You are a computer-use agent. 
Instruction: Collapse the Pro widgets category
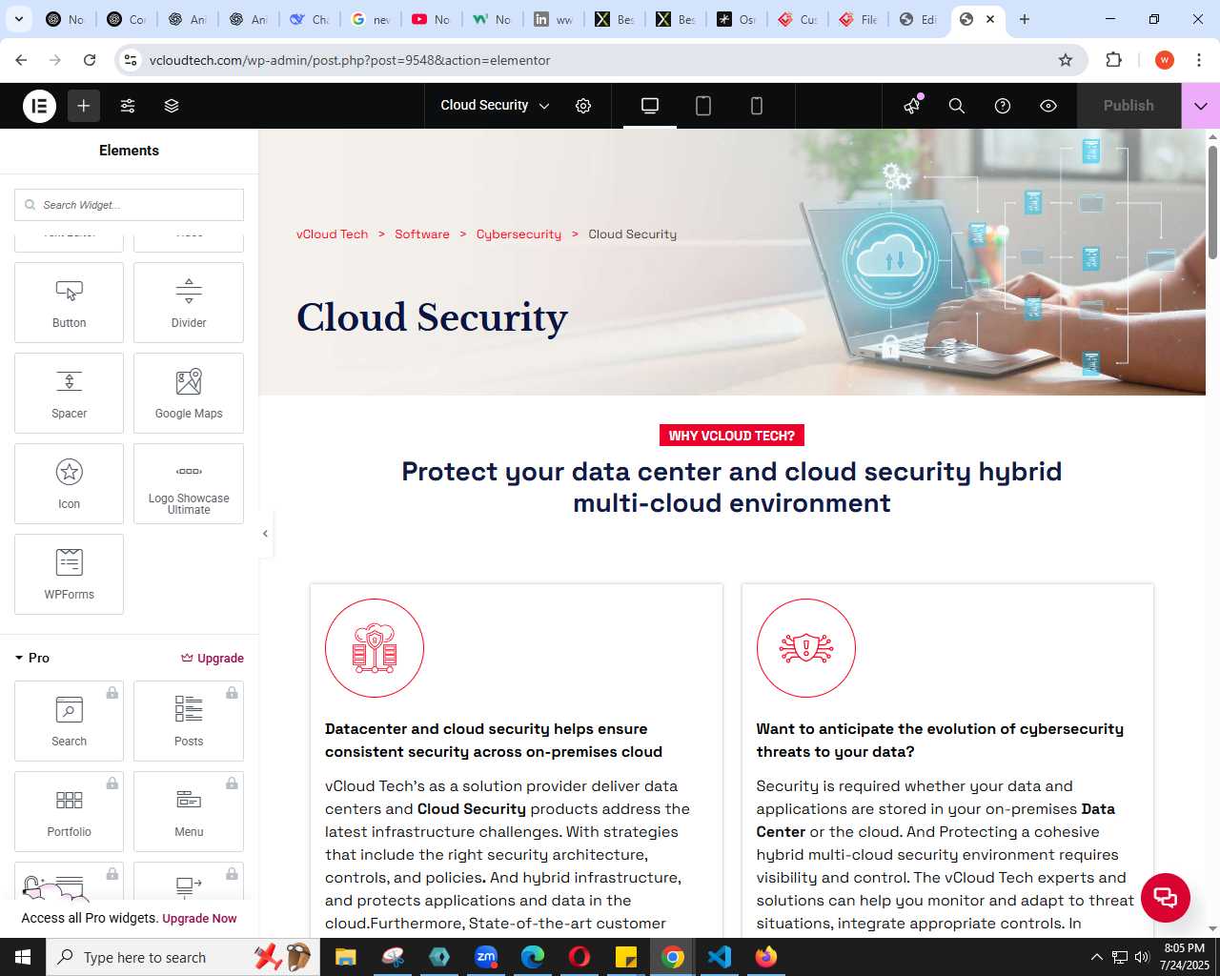32,658
